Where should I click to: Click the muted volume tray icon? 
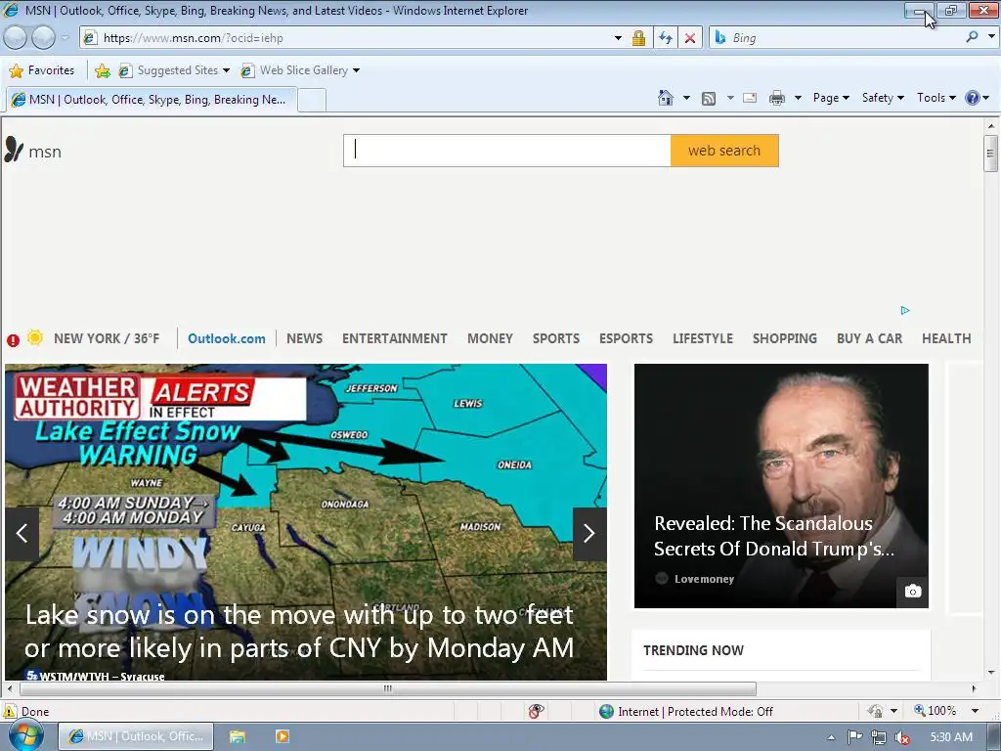(902, 737)
